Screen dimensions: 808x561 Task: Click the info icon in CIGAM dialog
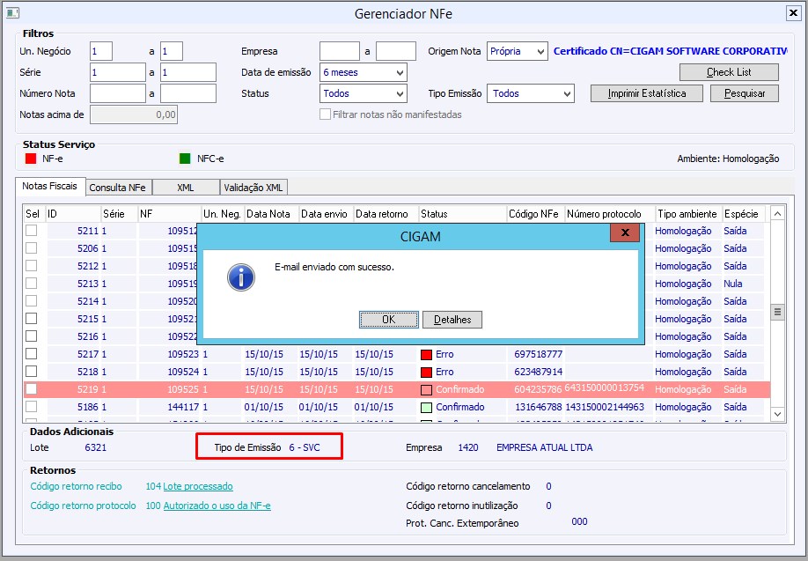click(x=241, y=277)
